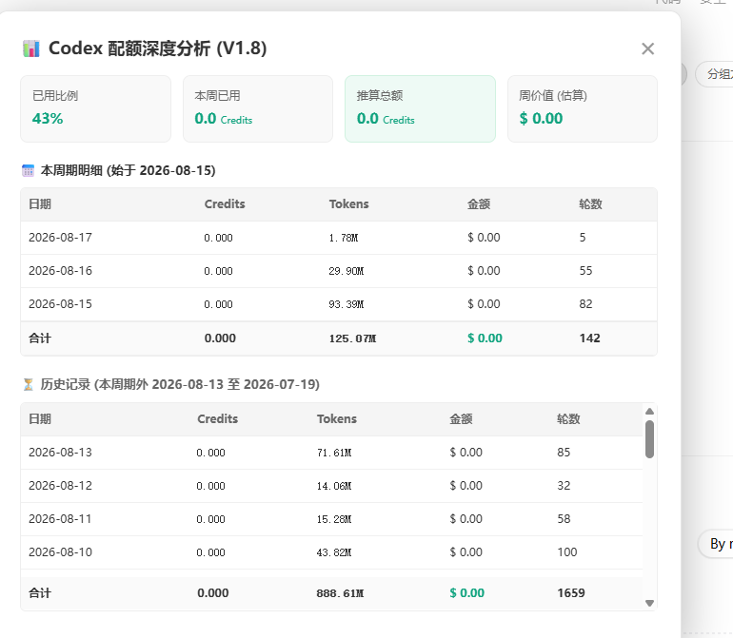733x638 pixels.
Task: Click the 轮数 header in current period table
Action: coord(590,204)
